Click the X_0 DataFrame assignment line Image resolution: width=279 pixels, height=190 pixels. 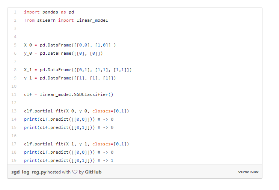(x=70, y=45)
